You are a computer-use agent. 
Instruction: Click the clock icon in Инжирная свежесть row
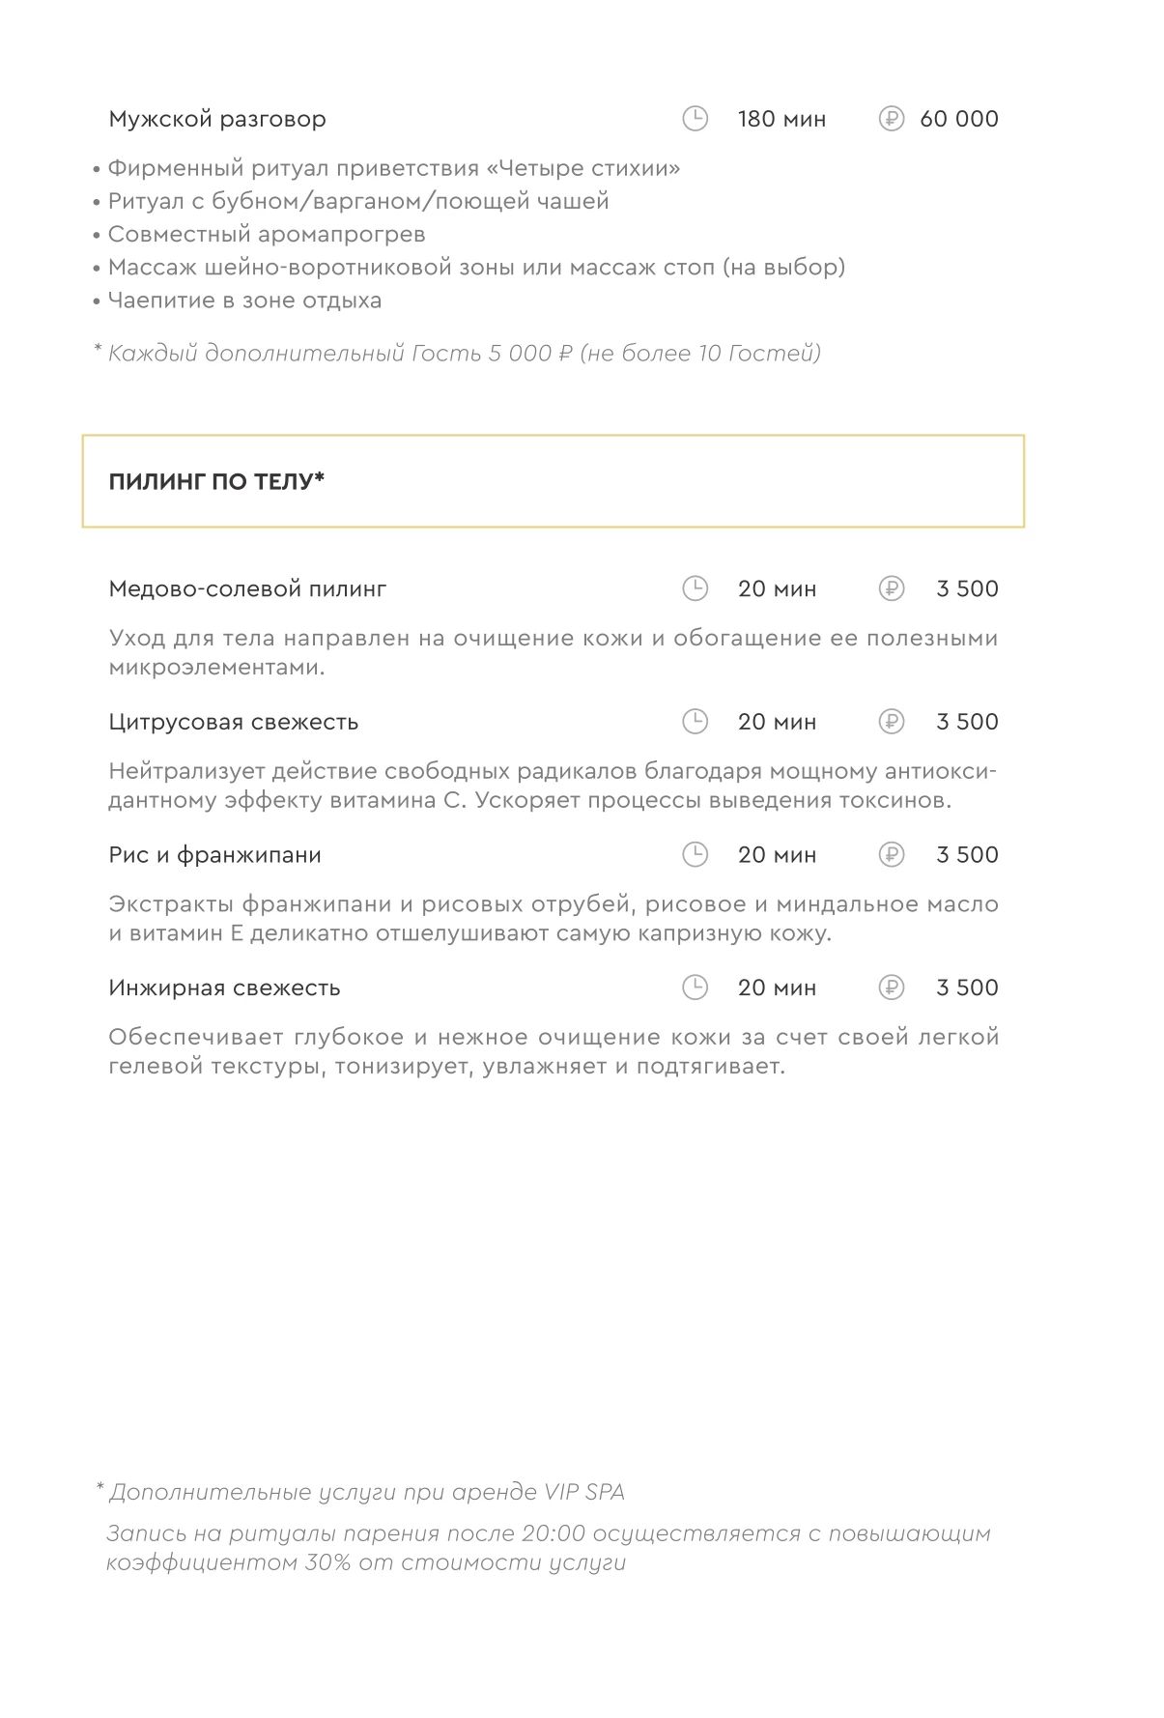point(695,988)
